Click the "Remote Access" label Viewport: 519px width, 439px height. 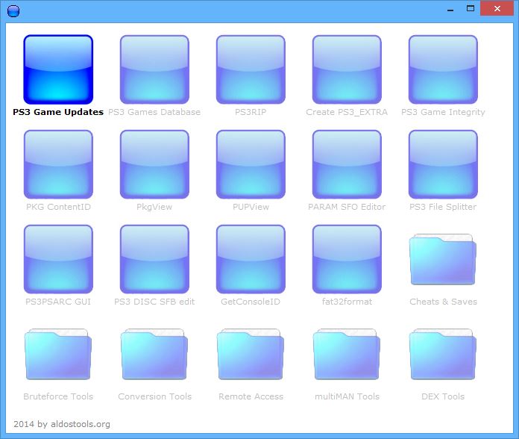[251, 396]
